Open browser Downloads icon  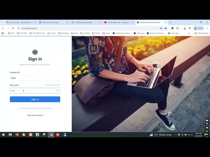pos(185,28)
